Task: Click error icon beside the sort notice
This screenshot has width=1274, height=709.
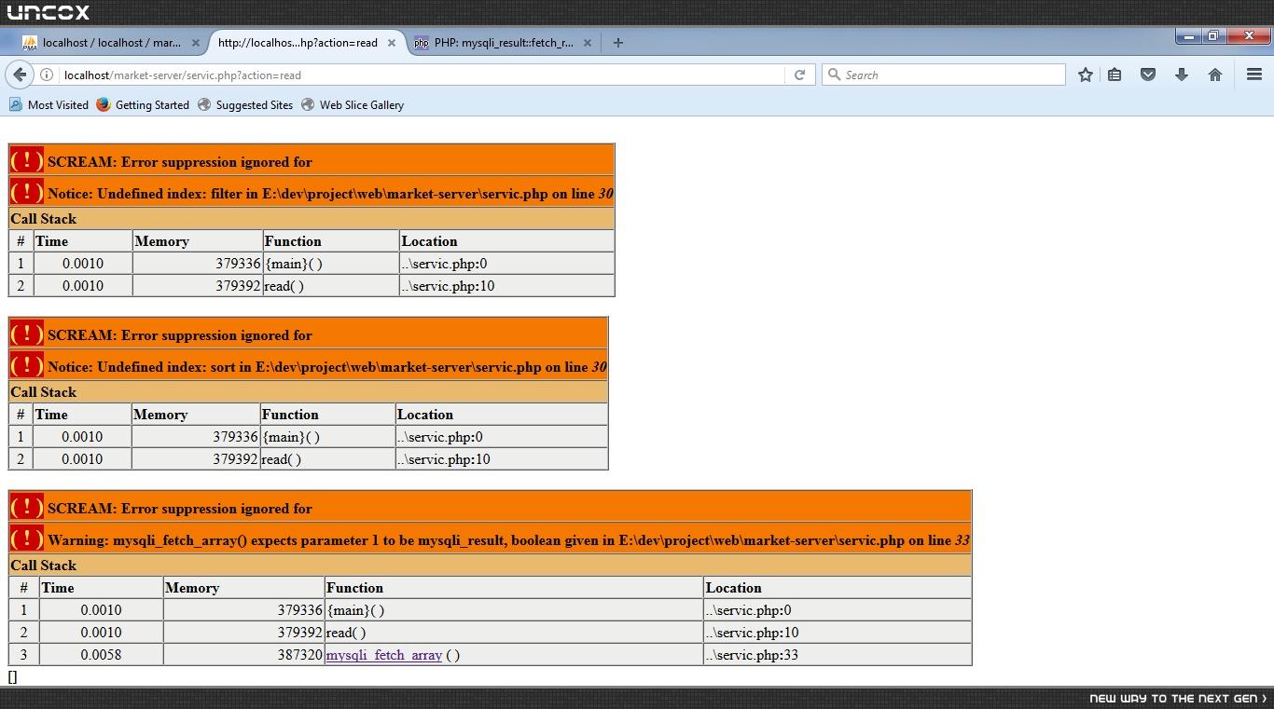Action: point(27,365)
